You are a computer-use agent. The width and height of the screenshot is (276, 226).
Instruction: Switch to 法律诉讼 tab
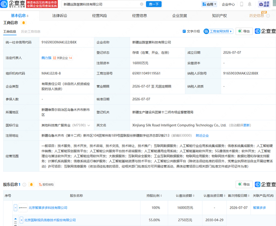pyautogui.click(x=60, y=16)
